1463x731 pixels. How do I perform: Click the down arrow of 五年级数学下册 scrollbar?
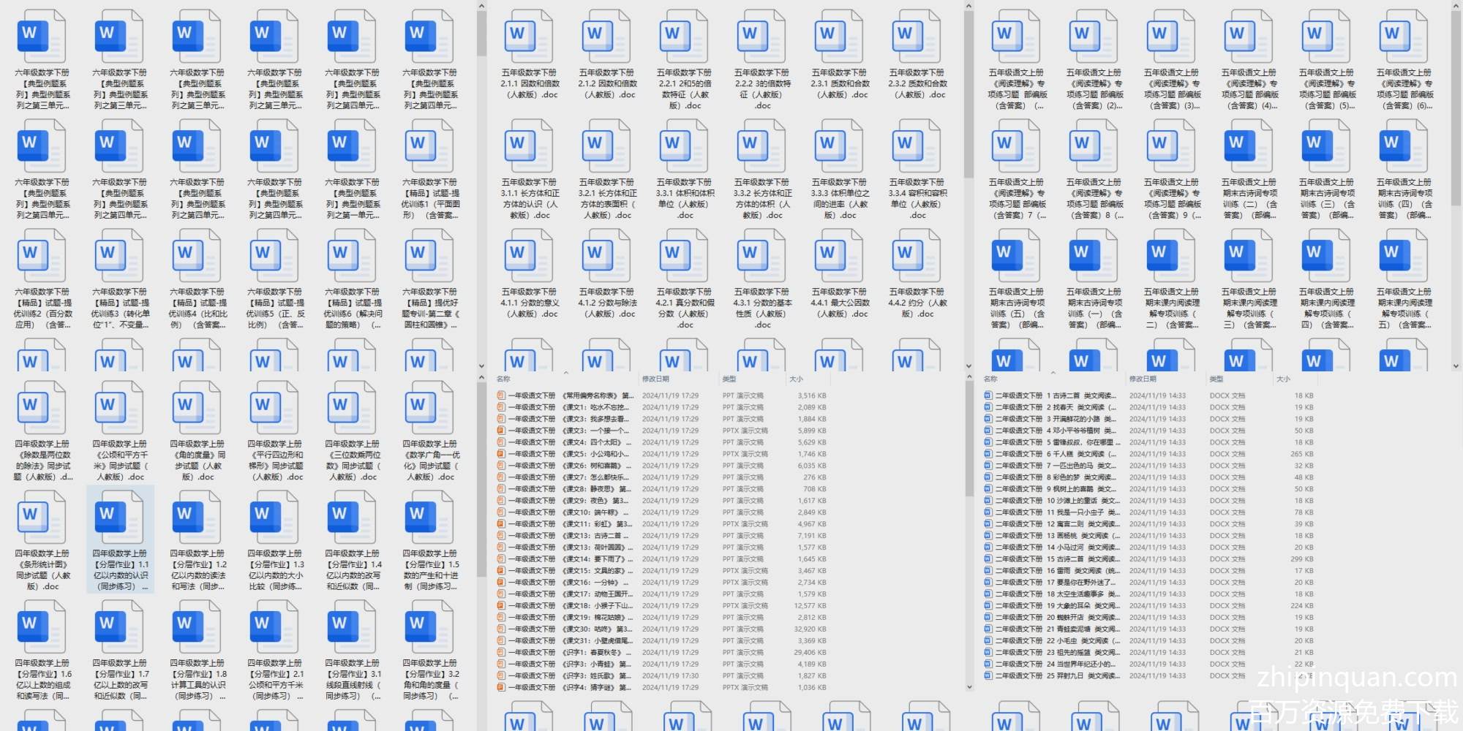969,366
